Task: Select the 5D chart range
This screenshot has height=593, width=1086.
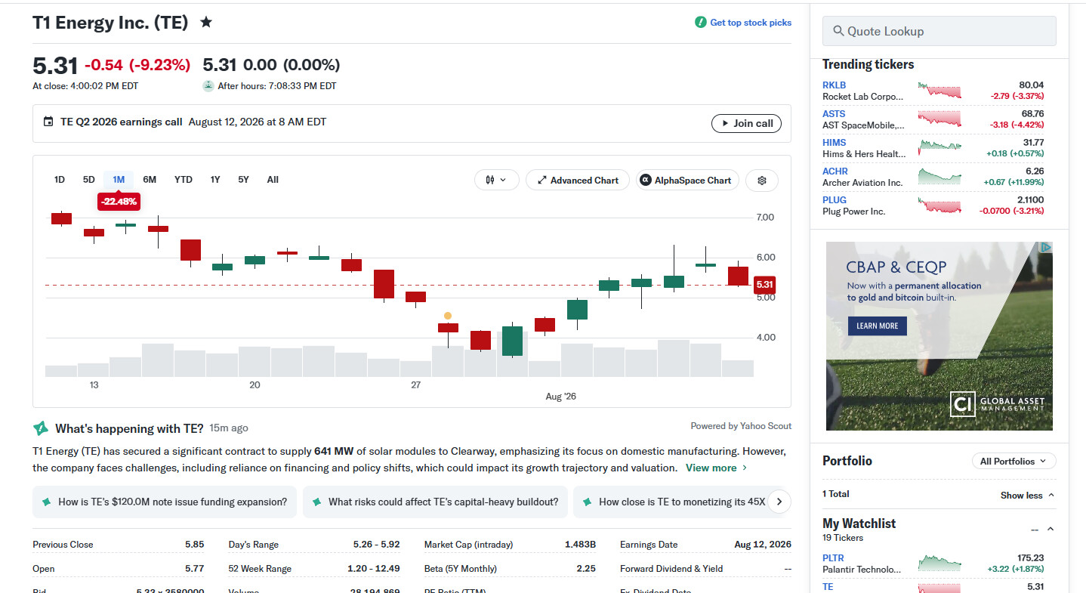Action: click(89, 180)
